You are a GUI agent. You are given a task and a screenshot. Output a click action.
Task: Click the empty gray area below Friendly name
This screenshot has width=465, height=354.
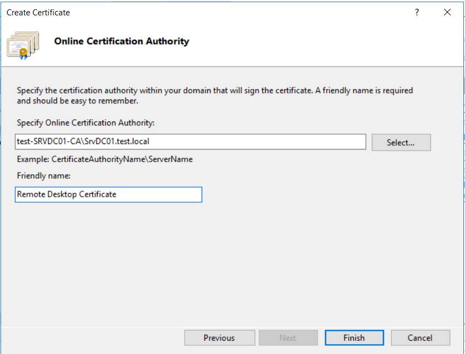pos(231,263)
